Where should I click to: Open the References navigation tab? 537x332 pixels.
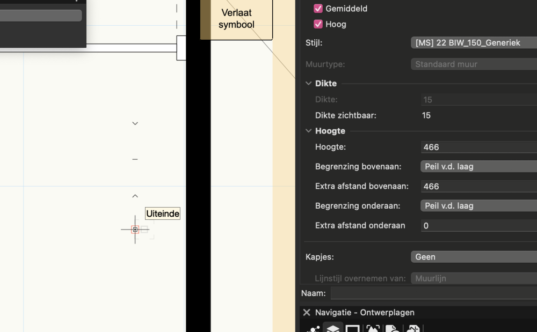tap(412, 328)
